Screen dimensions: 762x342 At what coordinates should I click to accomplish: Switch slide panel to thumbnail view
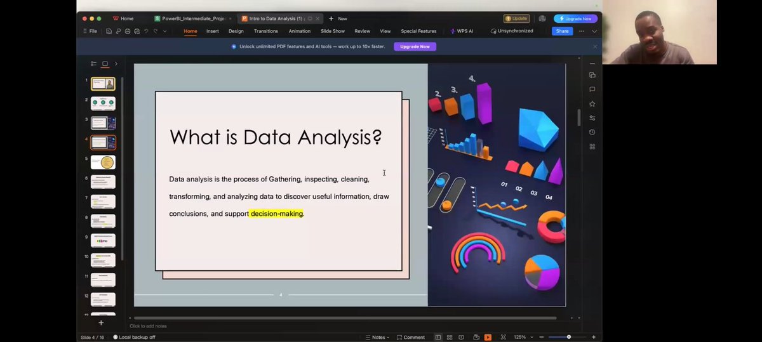coord(105,63)
